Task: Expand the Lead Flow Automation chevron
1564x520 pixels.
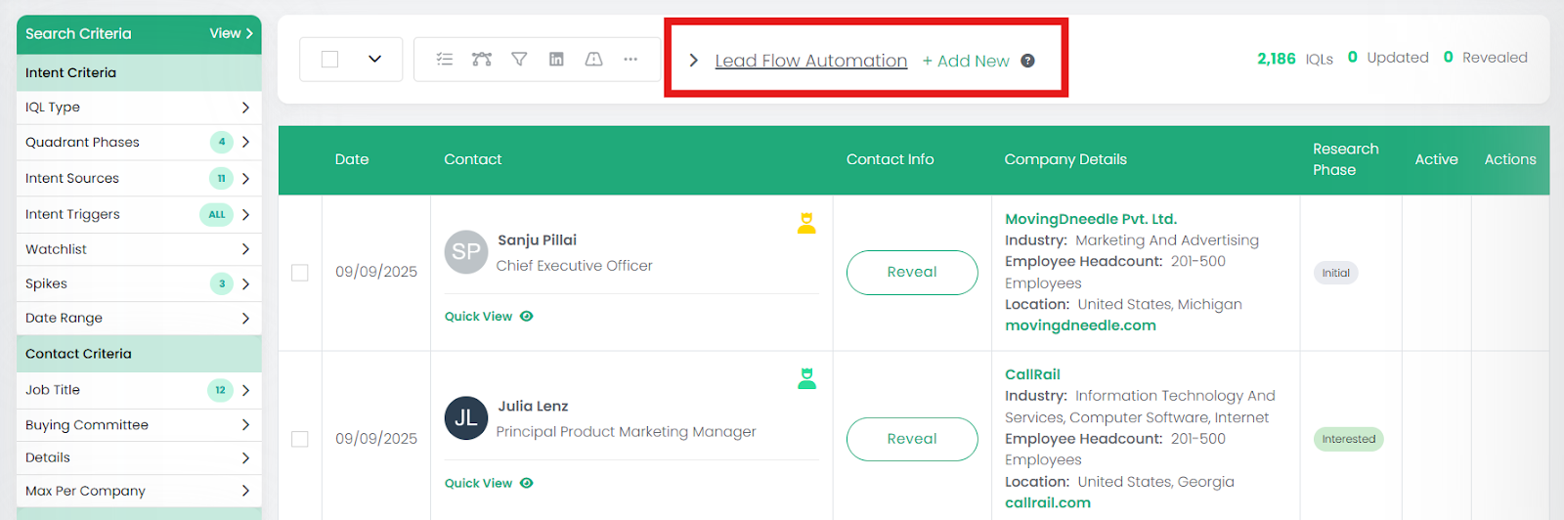Action: pos(693,61)
